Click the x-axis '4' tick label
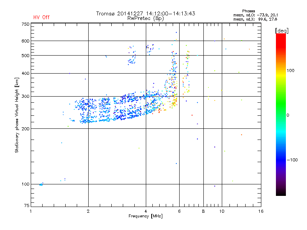This screenshot has width=307, height=230. click(146, 211)
